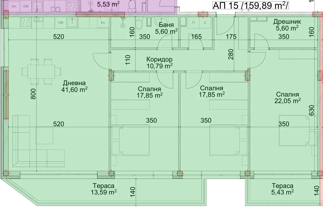Select the box marked П
Viewport: 323px width, 207px height.
194,23
